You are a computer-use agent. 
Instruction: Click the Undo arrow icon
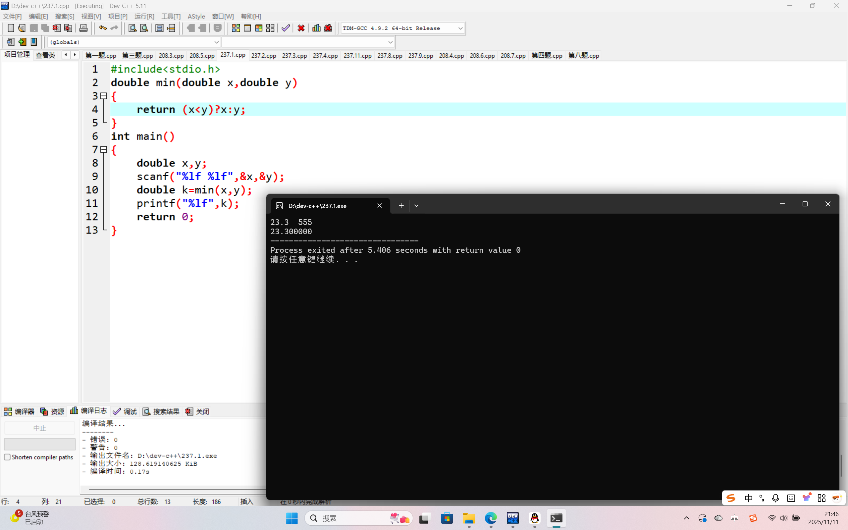pos(102,28)
